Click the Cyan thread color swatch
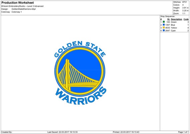Viewport: 190px width, 134px height. [x=164, y=30]
